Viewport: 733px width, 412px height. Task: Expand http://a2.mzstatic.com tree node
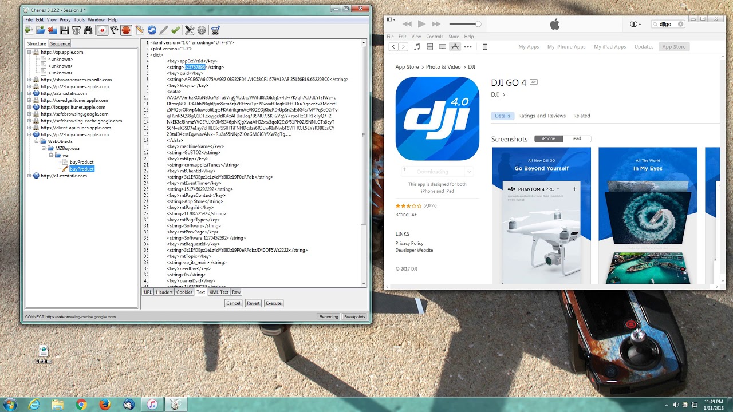pyautogui.click(x=29, y=93)
